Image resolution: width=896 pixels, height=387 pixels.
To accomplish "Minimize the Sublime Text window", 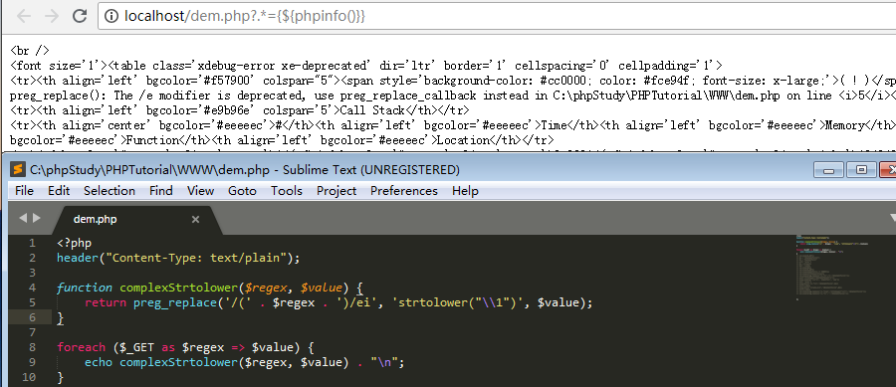I will 827,170.
